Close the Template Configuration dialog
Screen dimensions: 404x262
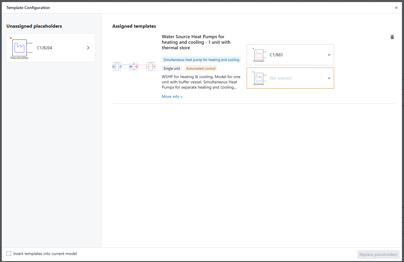[x=396, y=8]
